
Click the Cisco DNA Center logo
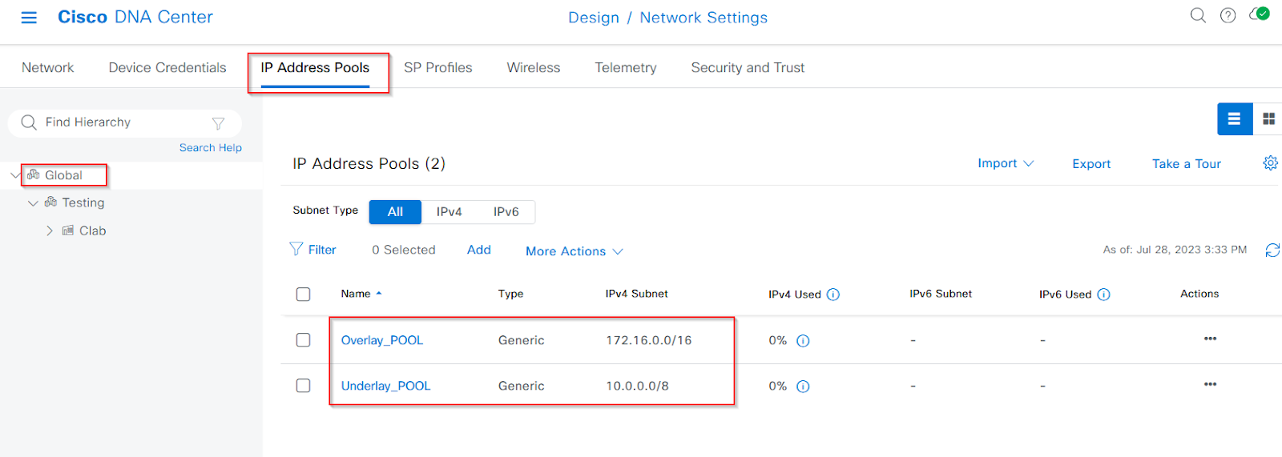[x=135, y=17]
